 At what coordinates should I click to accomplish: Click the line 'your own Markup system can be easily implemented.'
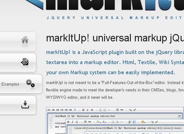[x=111, y=72]
